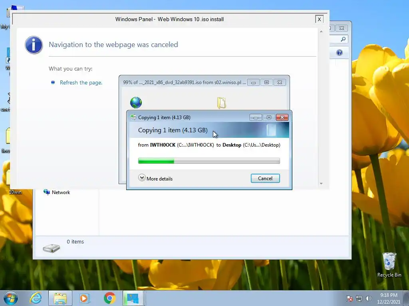Close the background Explorer window
Screen dimensions: 409x306
[341, 28]
